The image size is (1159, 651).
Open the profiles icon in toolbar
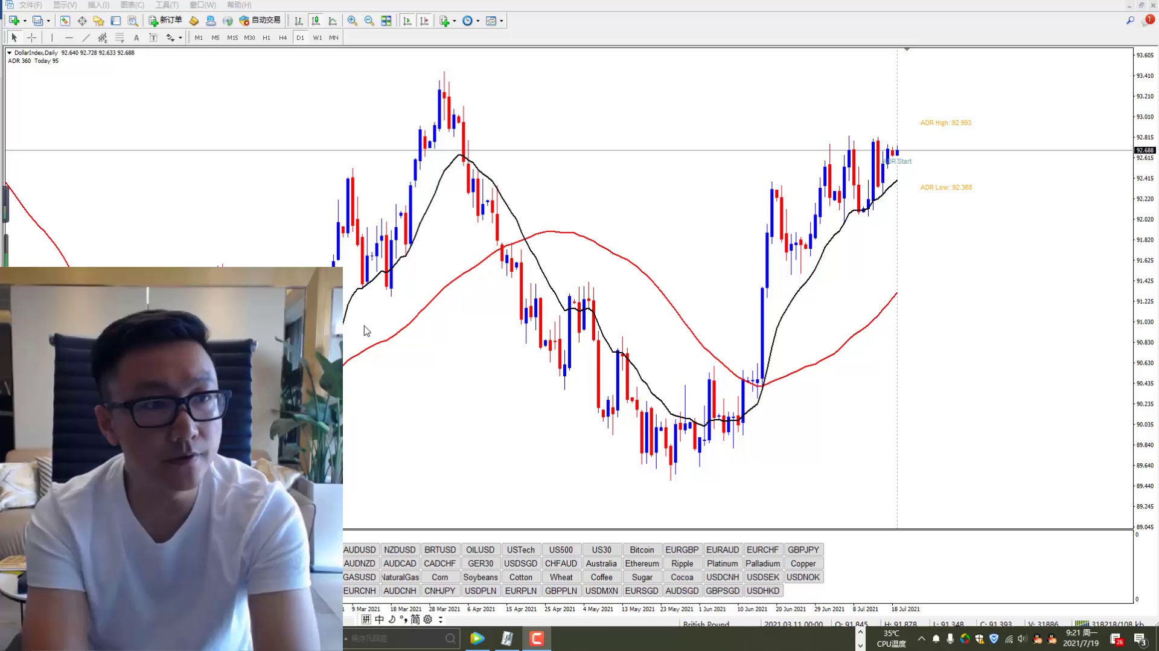pyautogui.click(x=37, y=21)
